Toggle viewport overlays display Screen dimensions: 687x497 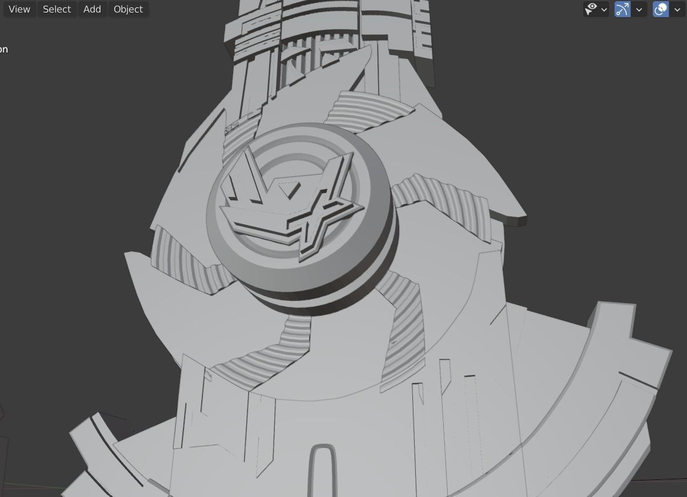[661, 9]
